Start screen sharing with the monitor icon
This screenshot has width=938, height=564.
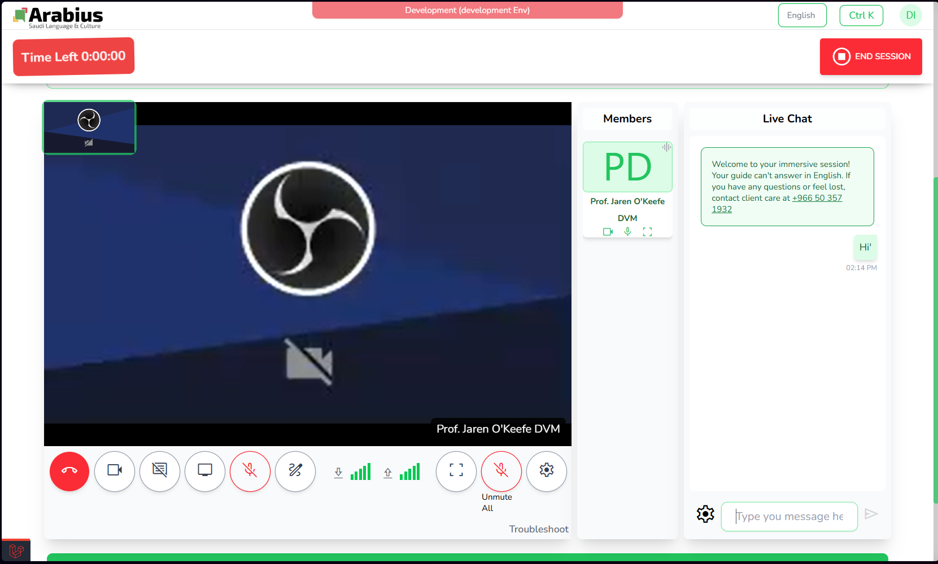click(x=205, y=471)
